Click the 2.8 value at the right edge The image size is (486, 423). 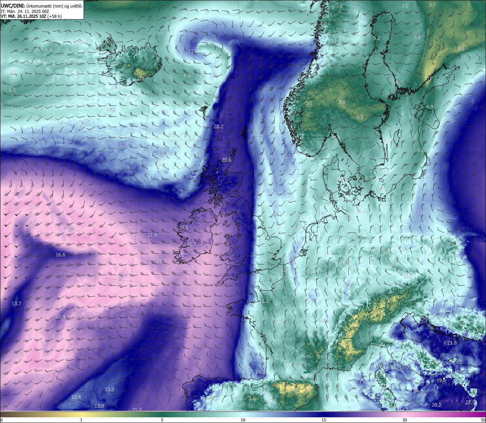click(461, 49)
